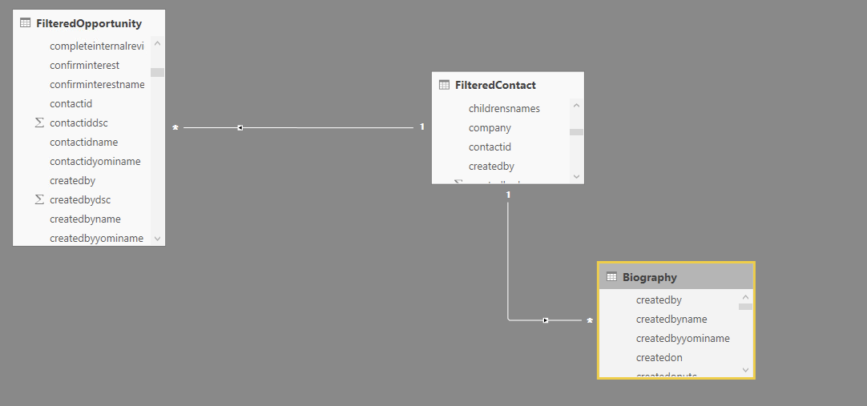Click the FilteredContact scrollbar thumb
Image resolution: width=867 pixels, height=406 pixels.
coord(576,132)
